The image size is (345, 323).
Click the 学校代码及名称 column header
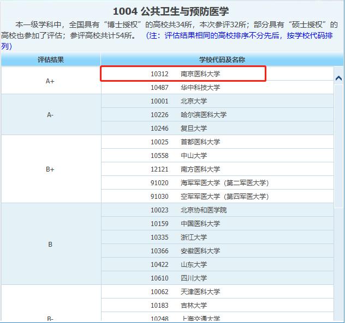point(222,59)
